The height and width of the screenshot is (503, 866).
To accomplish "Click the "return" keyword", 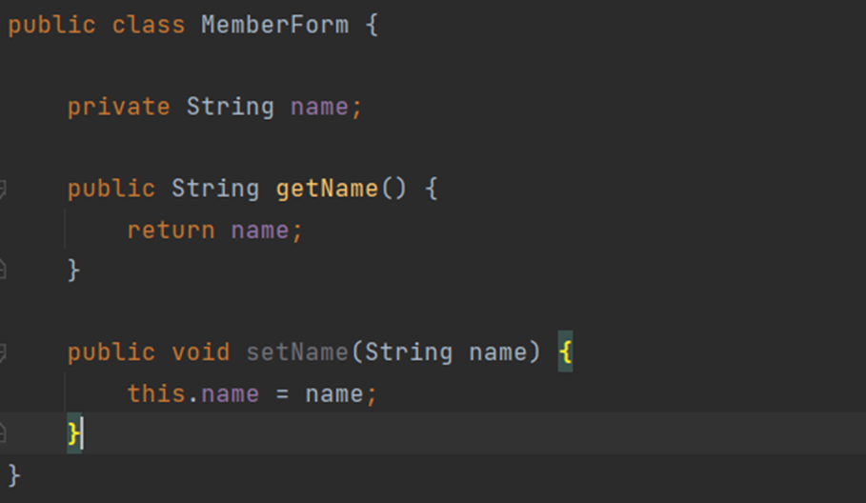I will coord(171,231).
